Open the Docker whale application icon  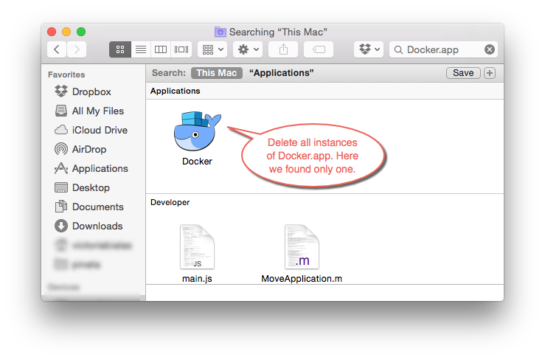coord(197,131)
